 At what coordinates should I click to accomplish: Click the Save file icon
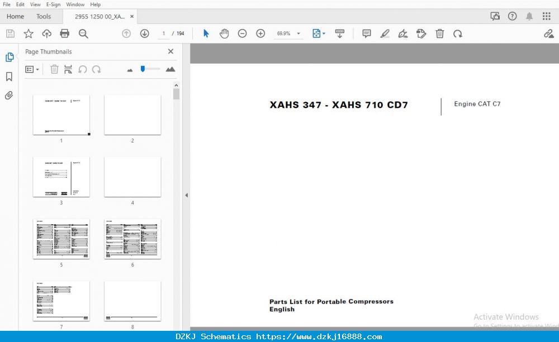tap(10, 34)
